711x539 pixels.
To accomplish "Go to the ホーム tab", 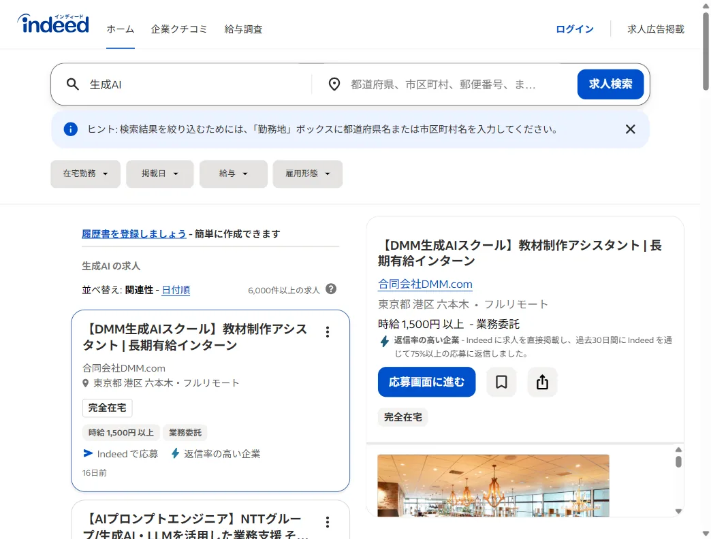I will (x=120, y=29).
